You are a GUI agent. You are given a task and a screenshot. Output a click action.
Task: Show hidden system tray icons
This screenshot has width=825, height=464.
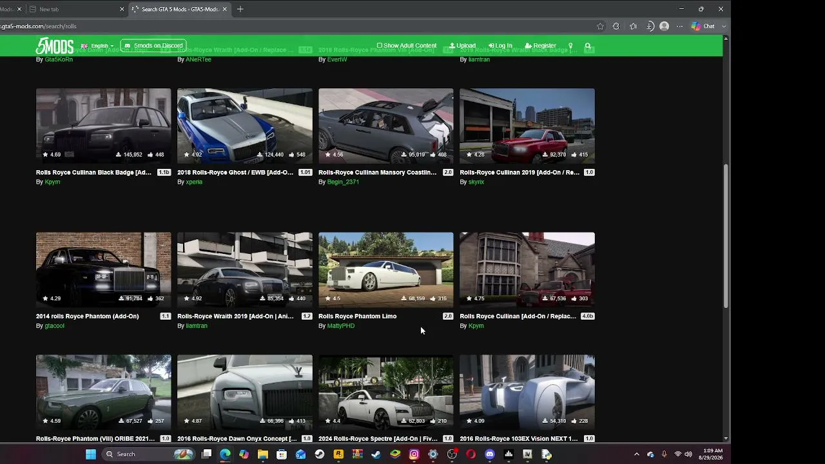point(637,454)
